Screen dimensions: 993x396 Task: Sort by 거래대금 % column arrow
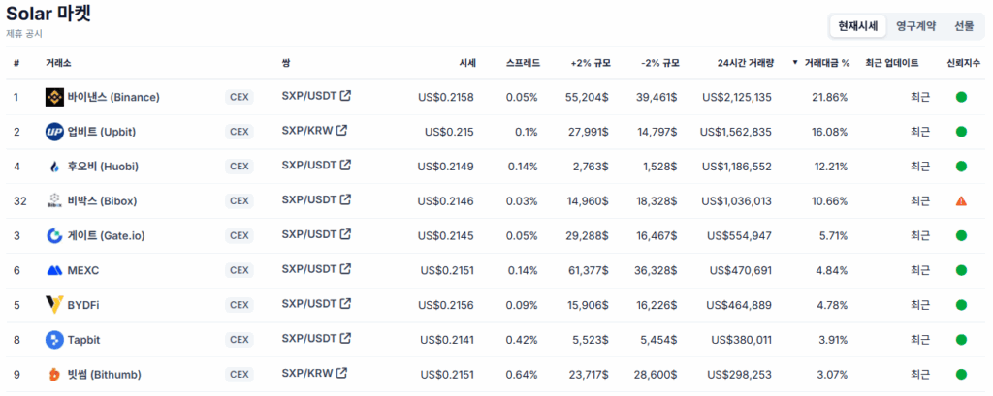[795, 63]
